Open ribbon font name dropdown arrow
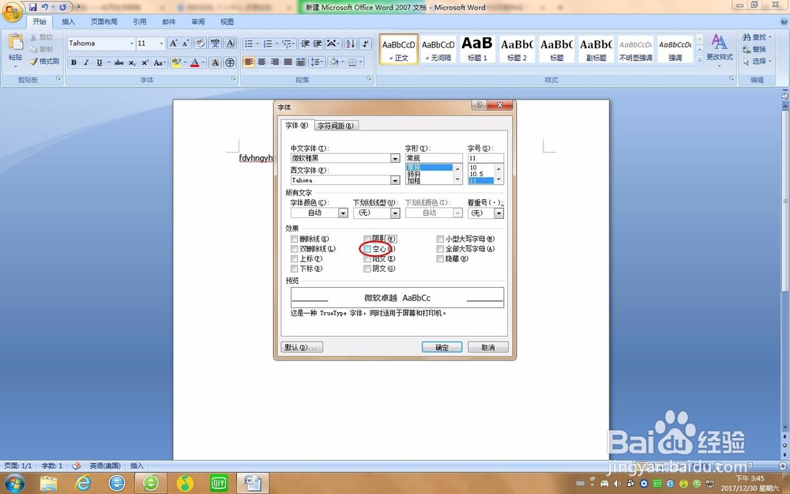The height and width of the screenshot is (494, 790). click(x=132, y=43)
